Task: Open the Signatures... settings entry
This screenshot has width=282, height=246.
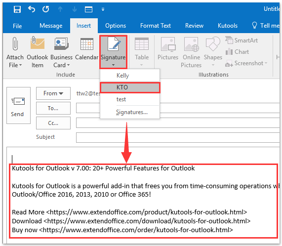Action: click(x=130, y=112)
